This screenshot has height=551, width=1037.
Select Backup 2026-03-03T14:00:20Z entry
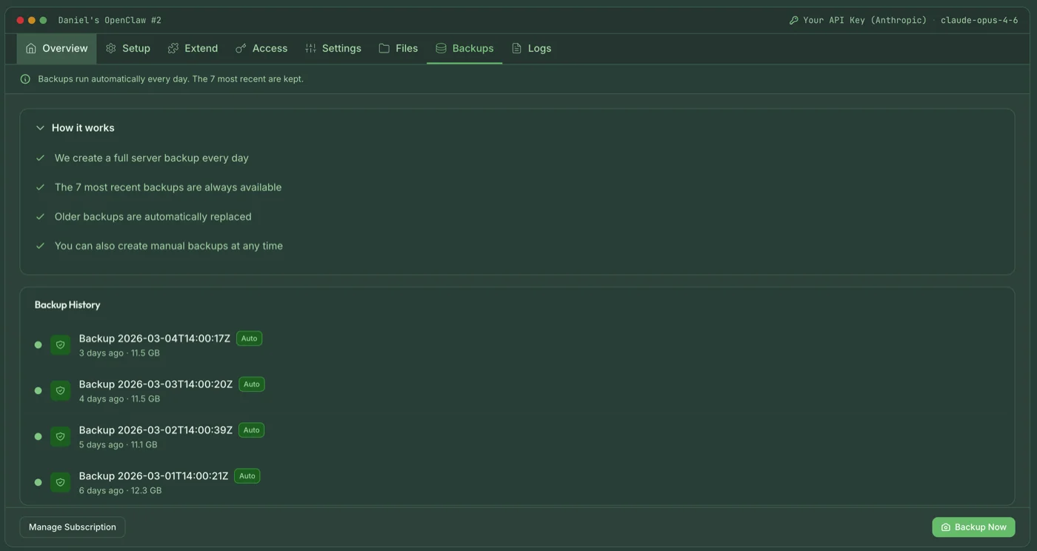[x=156, y=384]
